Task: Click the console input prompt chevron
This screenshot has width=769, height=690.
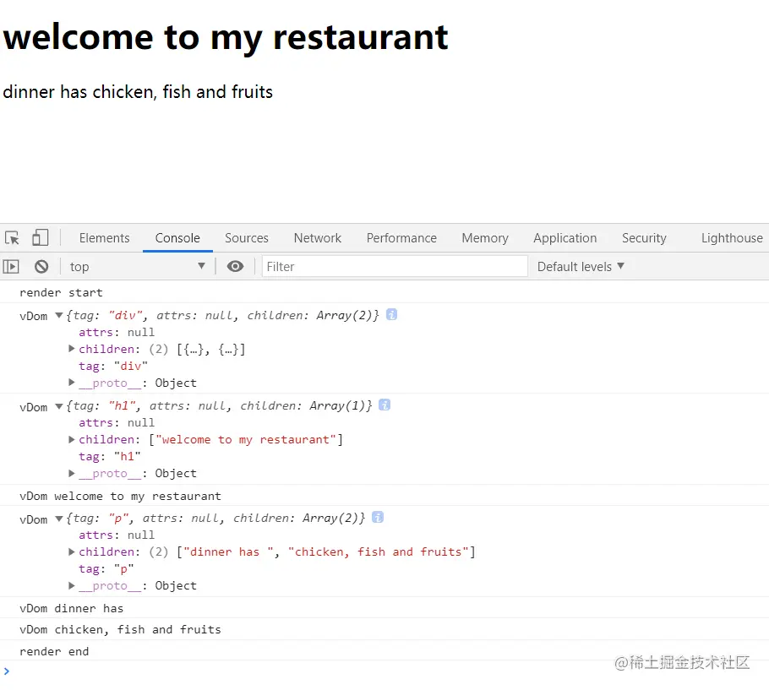Action: (x=7, y=671)
